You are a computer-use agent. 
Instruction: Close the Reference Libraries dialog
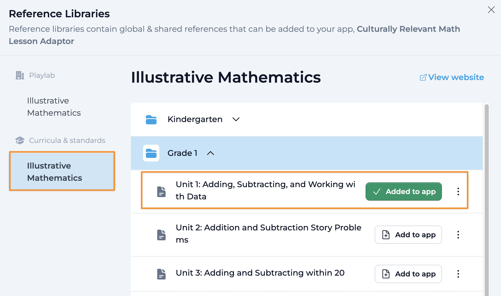pyautogui.click(x=491, y=10)
